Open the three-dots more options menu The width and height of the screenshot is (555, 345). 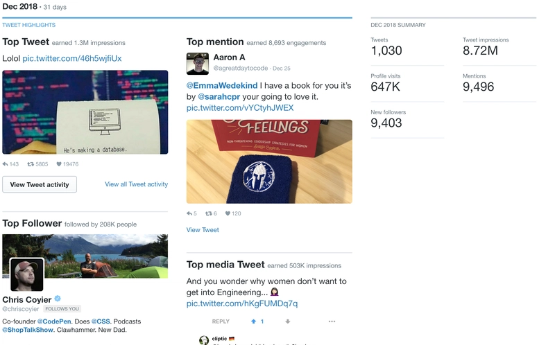click(332, 321)
